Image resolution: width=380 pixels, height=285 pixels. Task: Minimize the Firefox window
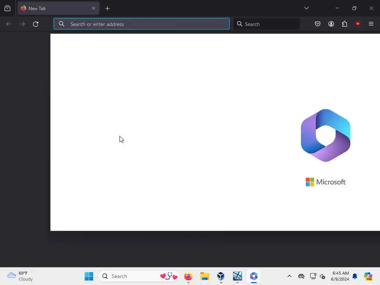click(x=337, y=8)
